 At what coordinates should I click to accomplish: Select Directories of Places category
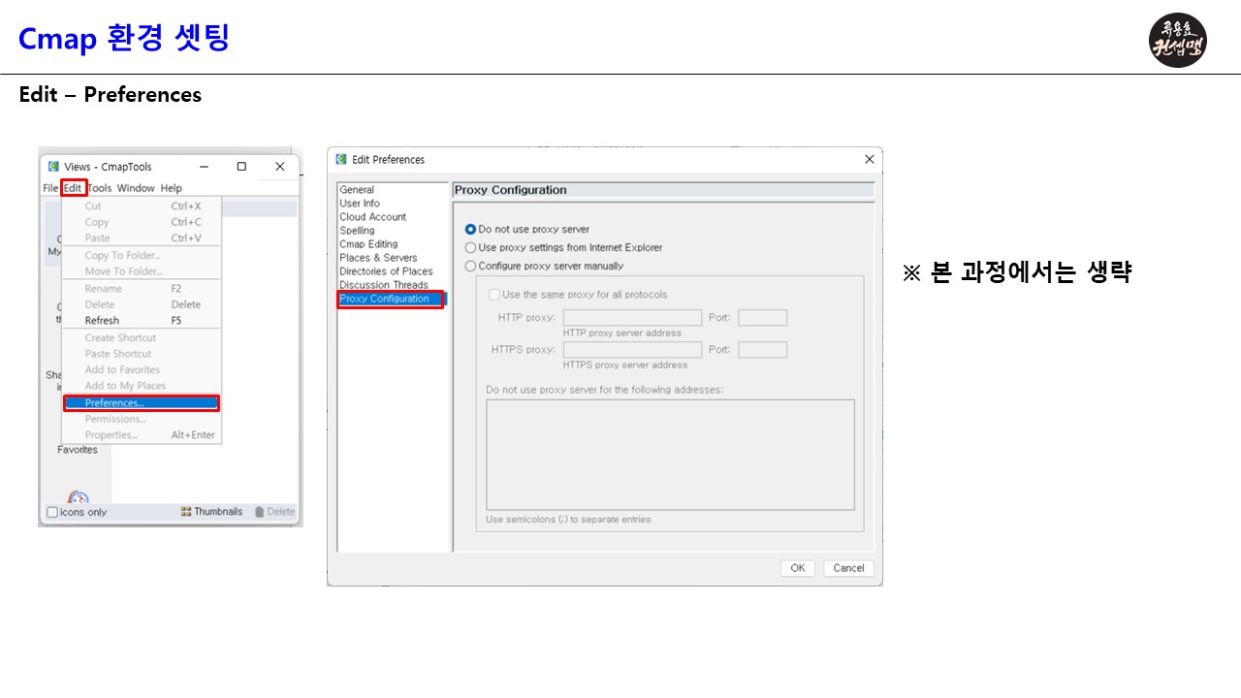click(386, 271)
